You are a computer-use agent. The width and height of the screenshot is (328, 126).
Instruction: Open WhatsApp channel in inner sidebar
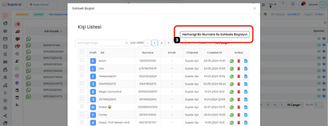(x=17, y=68)
